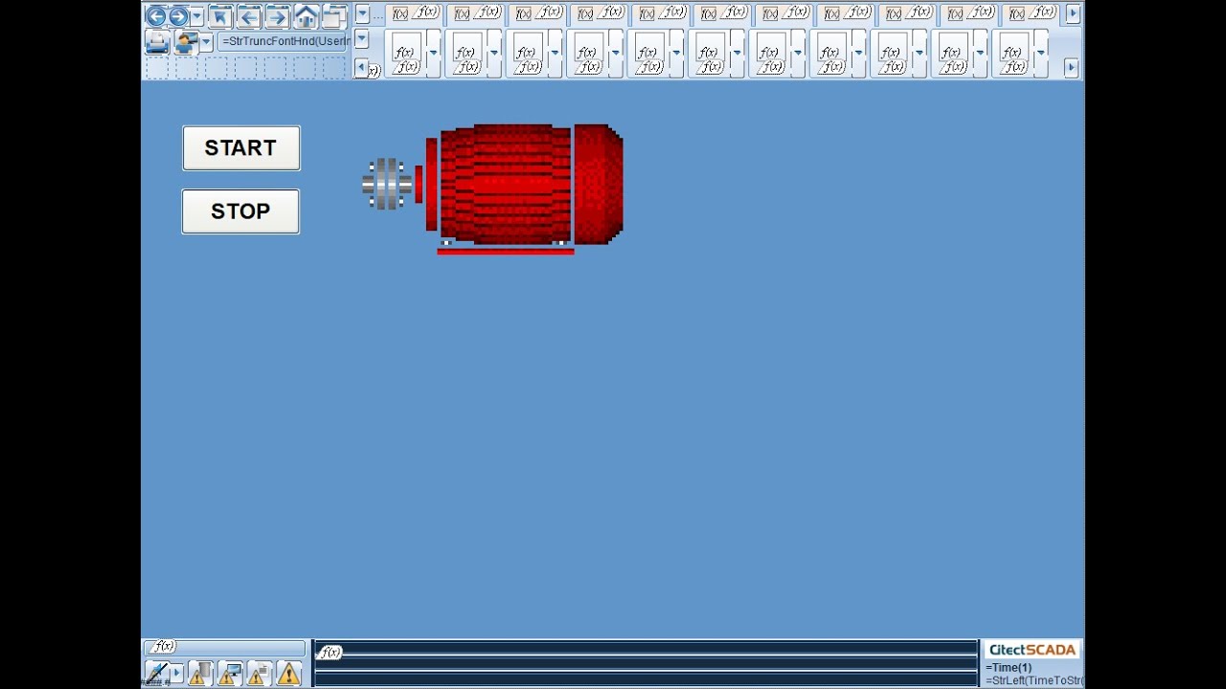Click the START button
1226x689 pixels.
click(241, 148)
